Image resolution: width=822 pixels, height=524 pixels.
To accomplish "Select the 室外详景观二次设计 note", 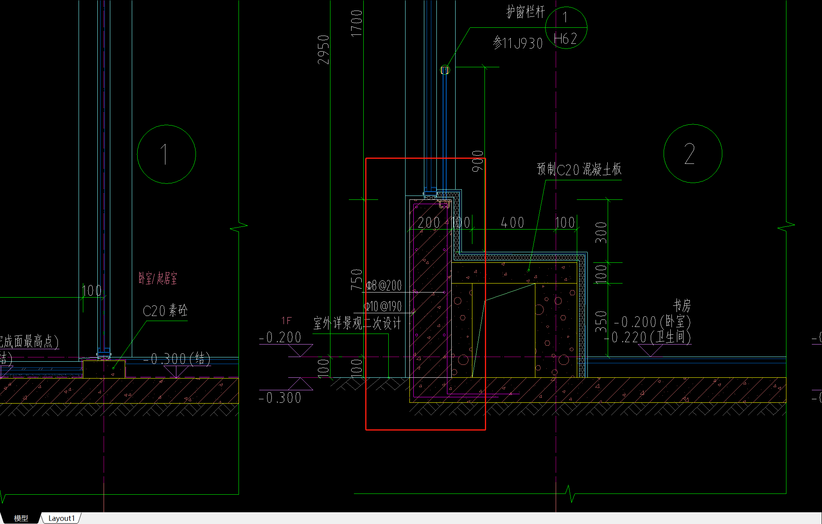I will [357, 323].
